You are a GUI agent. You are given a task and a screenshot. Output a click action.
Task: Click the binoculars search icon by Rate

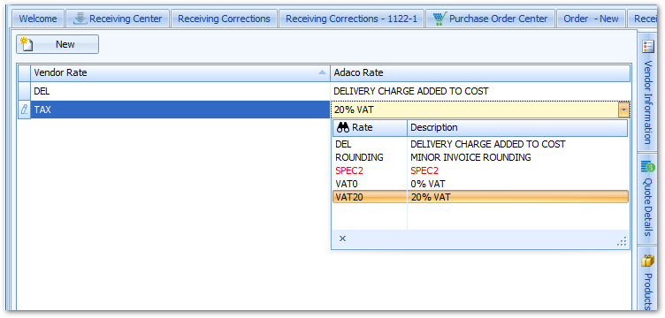click(x=343, y=127)
